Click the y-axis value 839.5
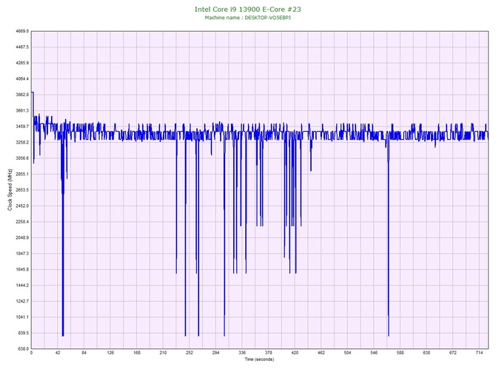Viewport: 496px width, 372px height. 23,333
